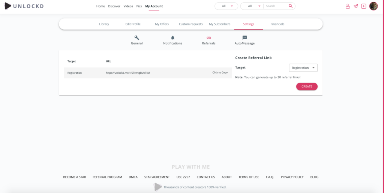Open Become a Star footer link
This screenshot has height=193, width=384.
[75, 177]
